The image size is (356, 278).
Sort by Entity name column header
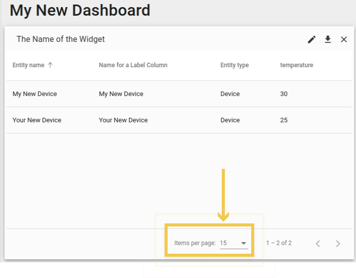click(x=28, y=65)
